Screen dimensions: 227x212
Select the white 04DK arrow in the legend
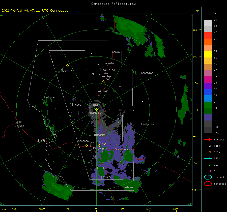point(208,146)
